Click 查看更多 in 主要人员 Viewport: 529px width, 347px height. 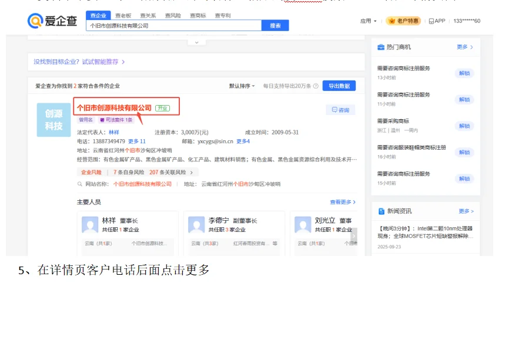(x=343, y=202)
